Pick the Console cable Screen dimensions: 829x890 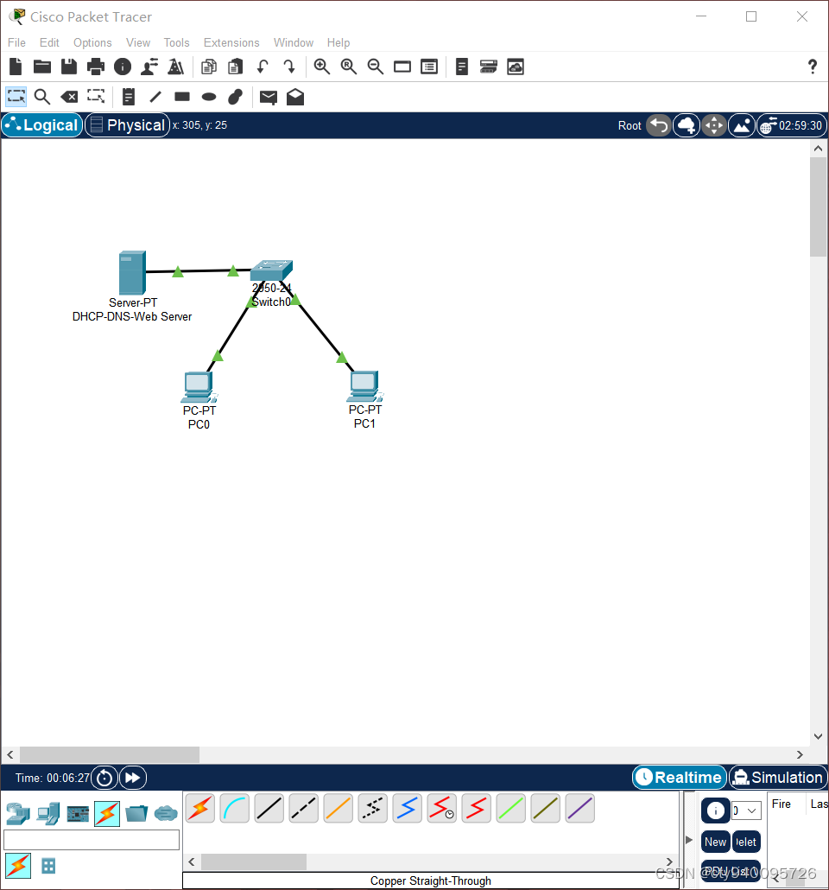coord(234,808)
